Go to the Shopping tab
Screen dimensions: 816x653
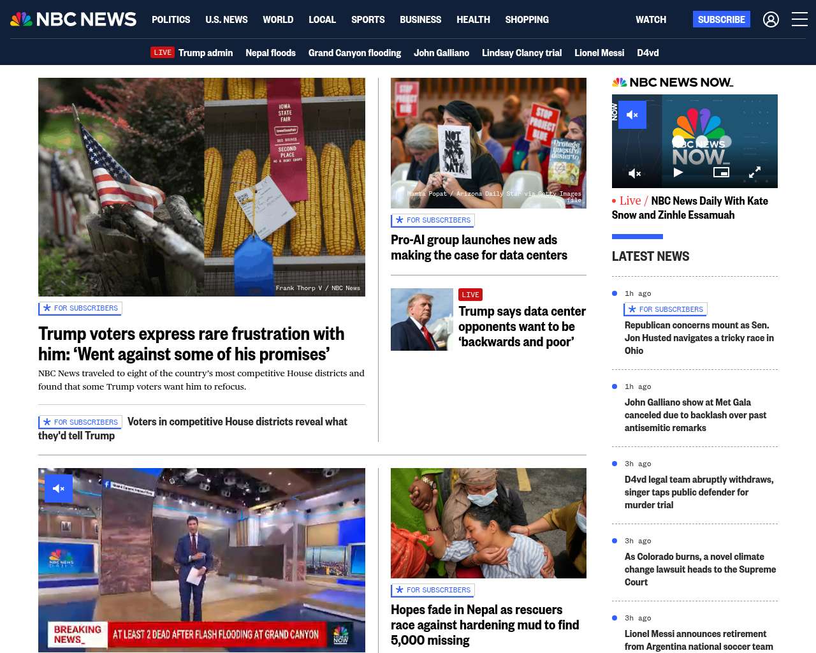[x=527, y=20]
